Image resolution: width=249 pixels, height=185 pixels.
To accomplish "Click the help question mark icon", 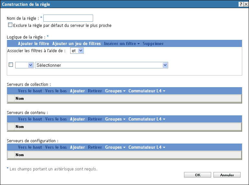I will click(x=241, y=4).
